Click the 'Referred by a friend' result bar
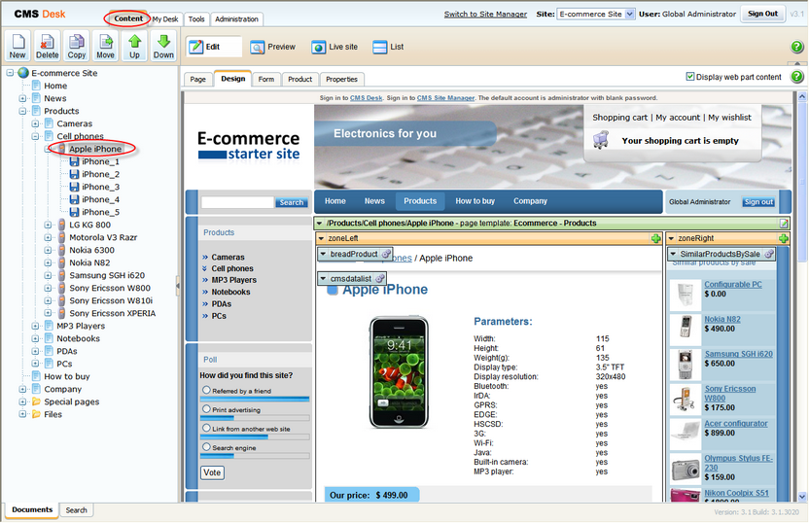This screenshot has width=809, height=523. coord(255,399)
